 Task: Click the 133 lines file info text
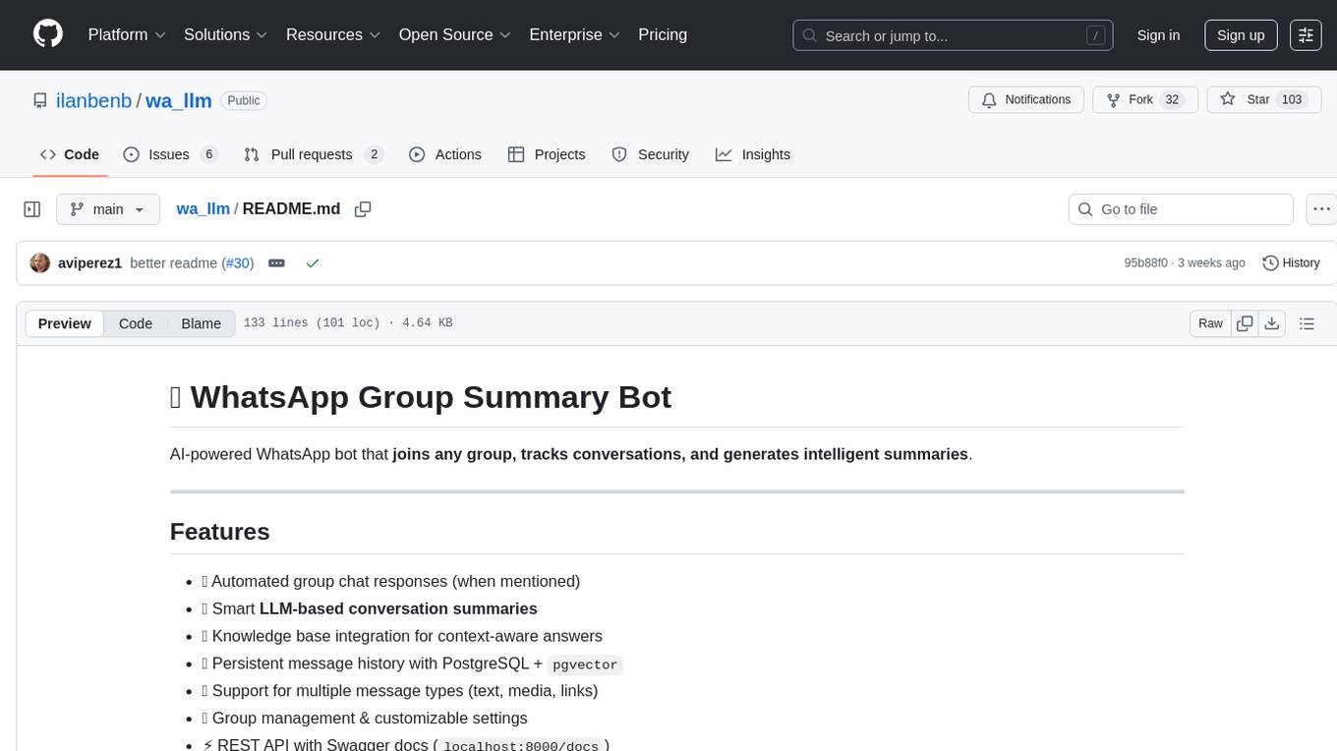[x=348, y=323]
